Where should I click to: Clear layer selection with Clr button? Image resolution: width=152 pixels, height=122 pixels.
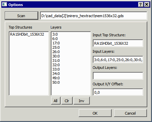point(67,101)
